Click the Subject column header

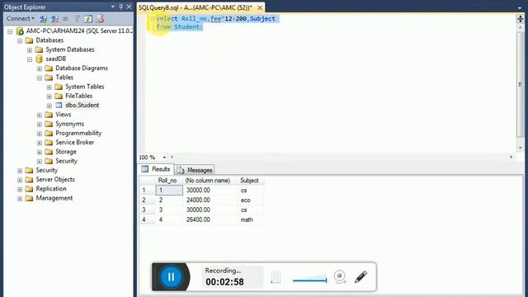(x=251, y=181)
